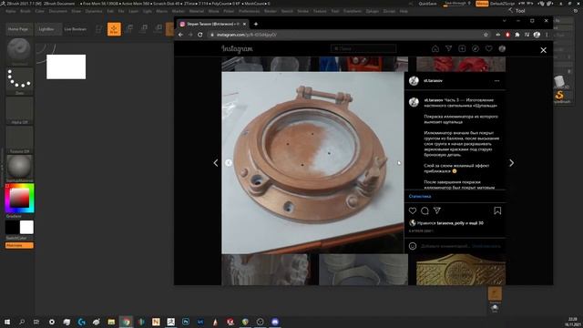Click the Instagram new post plus icon

[462, 48]
